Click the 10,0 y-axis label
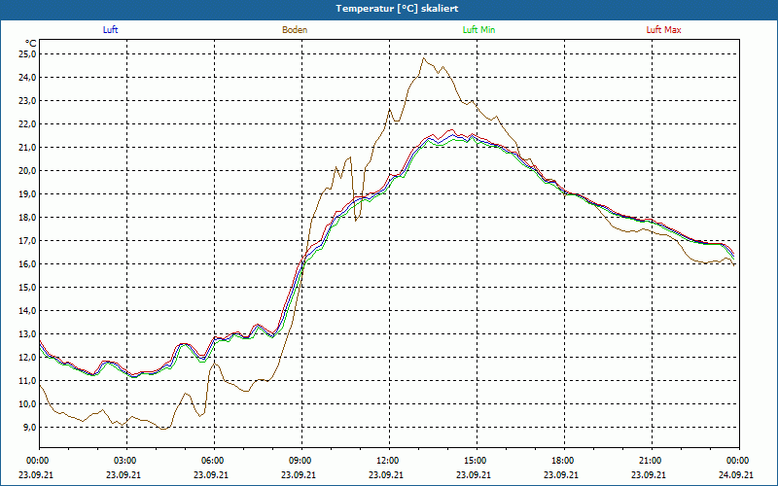Viewport: 778px width, 486px height. [26, 403]
